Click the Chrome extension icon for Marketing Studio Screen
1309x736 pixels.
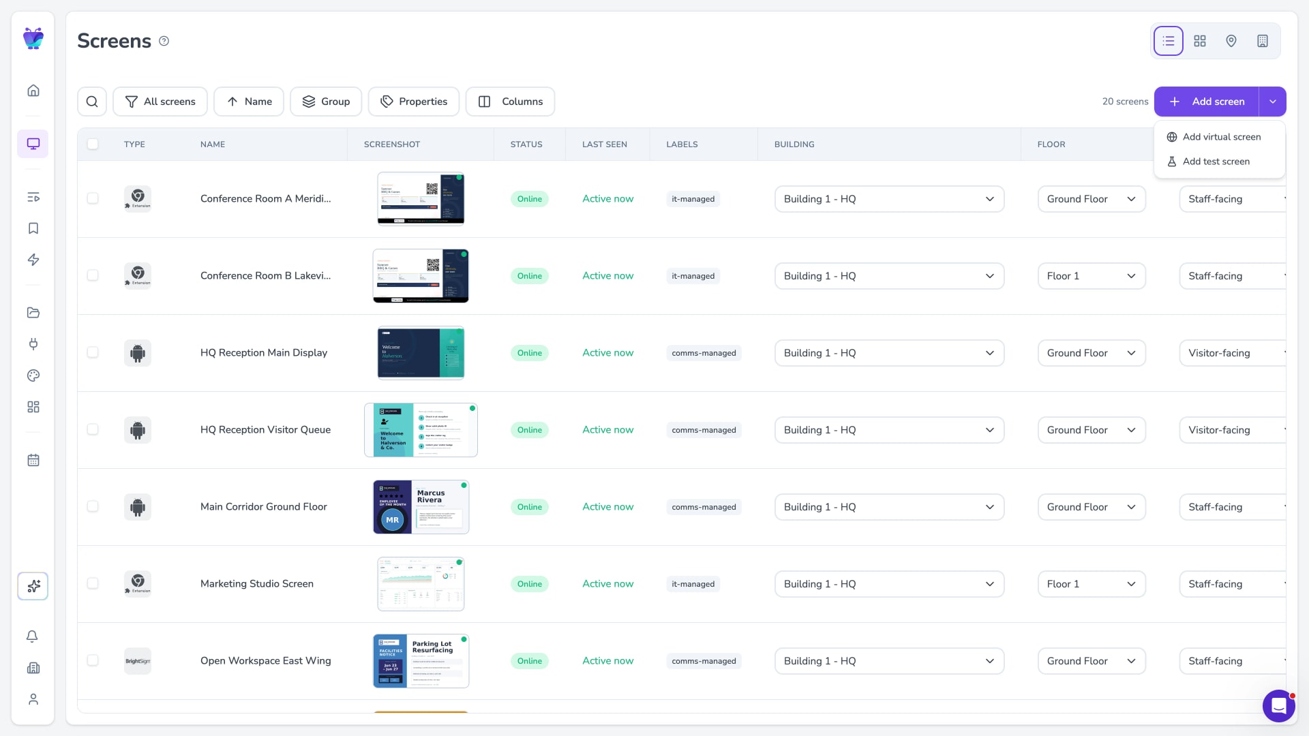[x=138, y=584]
